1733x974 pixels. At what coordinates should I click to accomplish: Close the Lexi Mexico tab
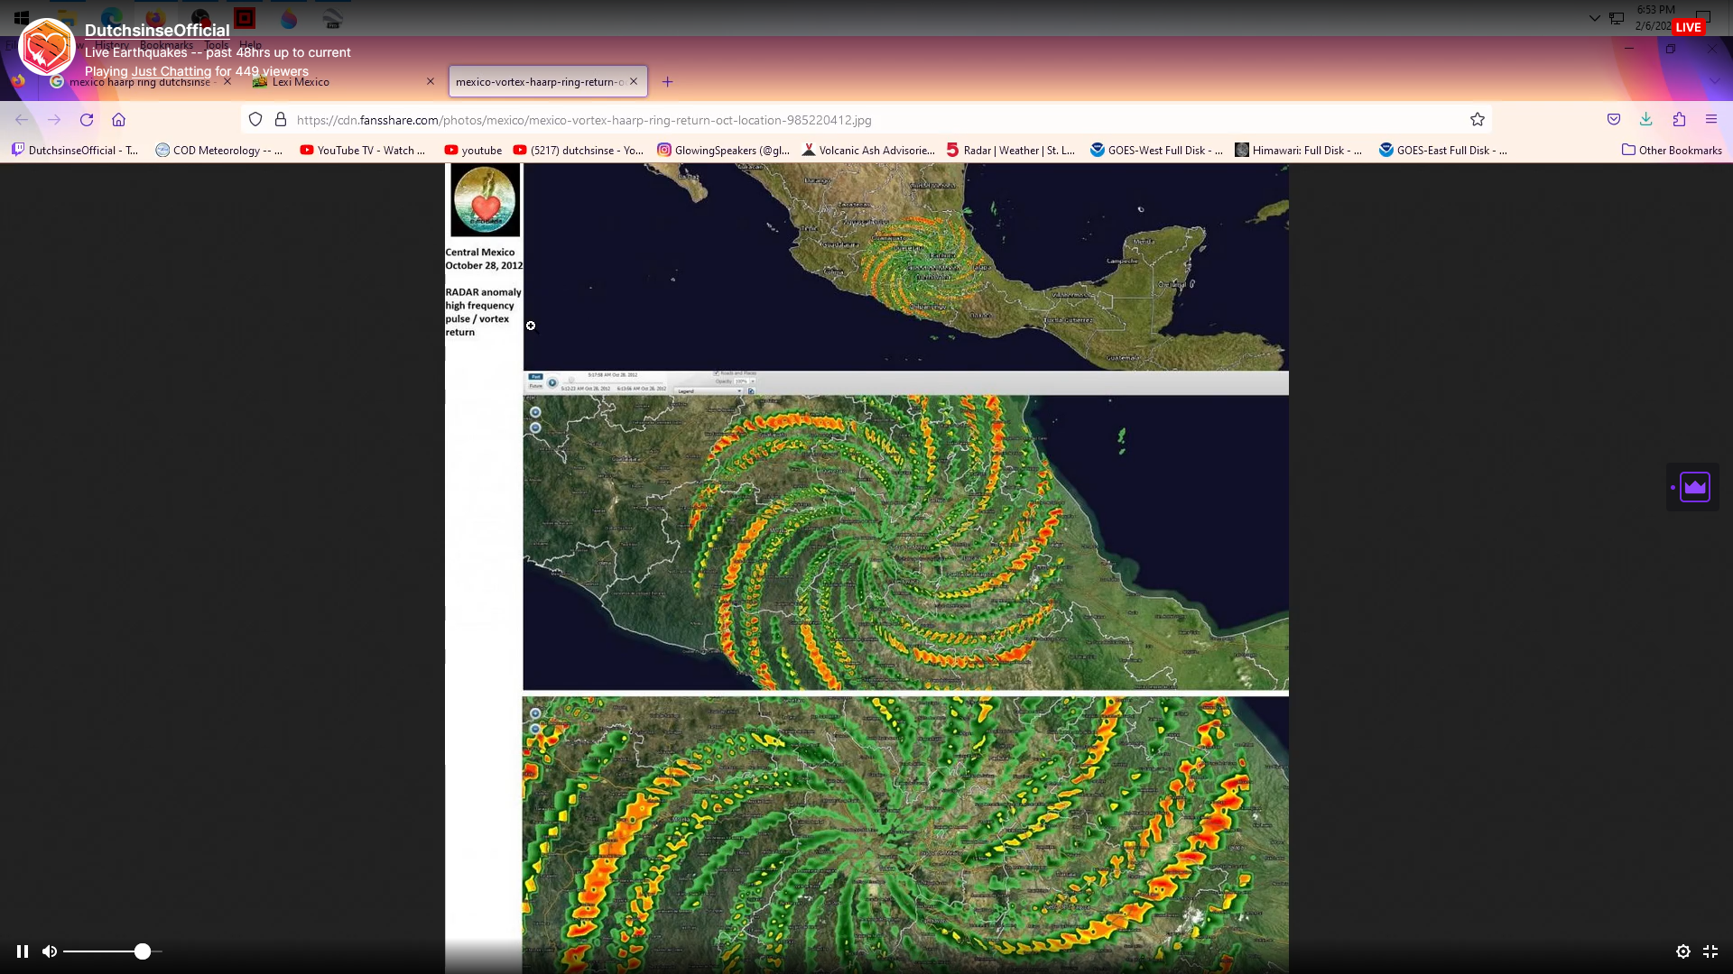(431, 81)
